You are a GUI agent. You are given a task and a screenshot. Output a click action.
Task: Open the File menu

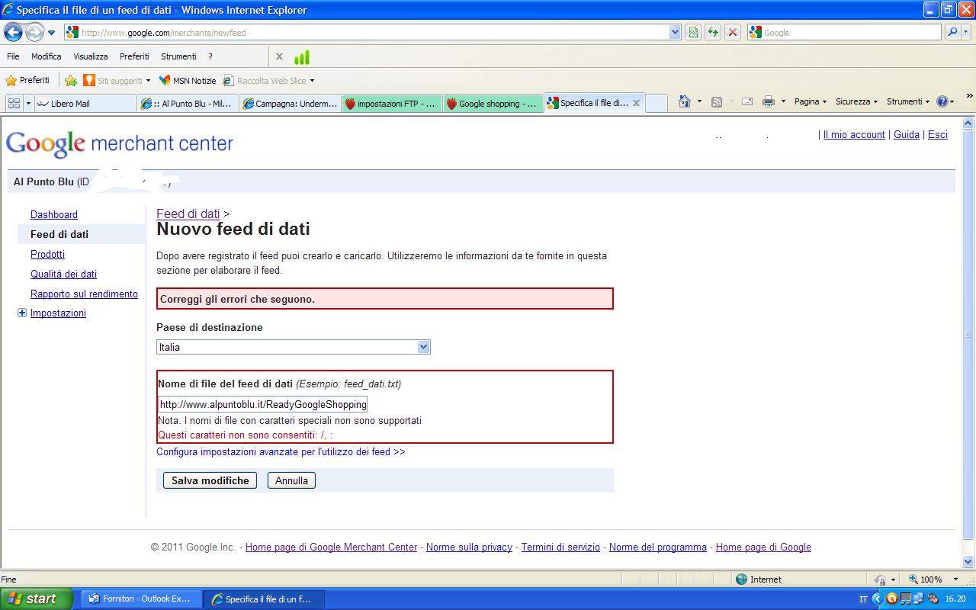click(x=13, y=56)
